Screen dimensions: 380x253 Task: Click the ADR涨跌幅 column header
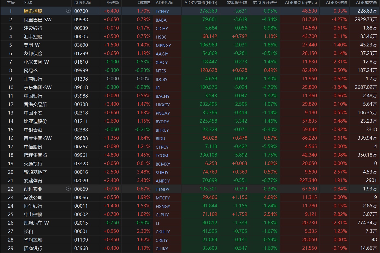point(336,3)
